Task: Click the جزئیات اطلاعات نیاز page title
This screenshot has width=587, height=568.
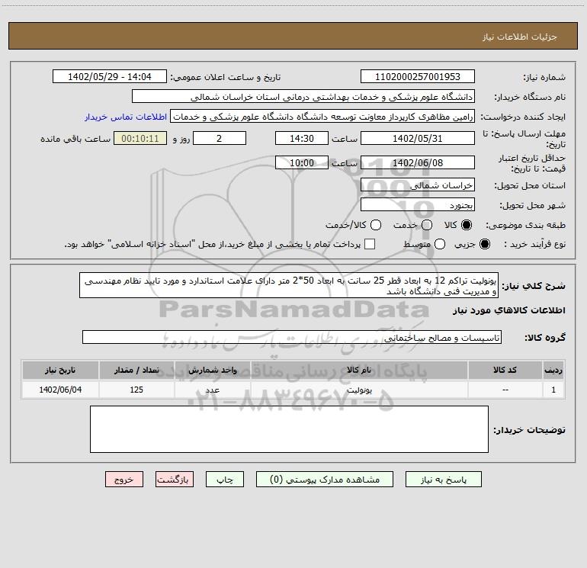Action: pyautogui.click(x=519, y=37)
